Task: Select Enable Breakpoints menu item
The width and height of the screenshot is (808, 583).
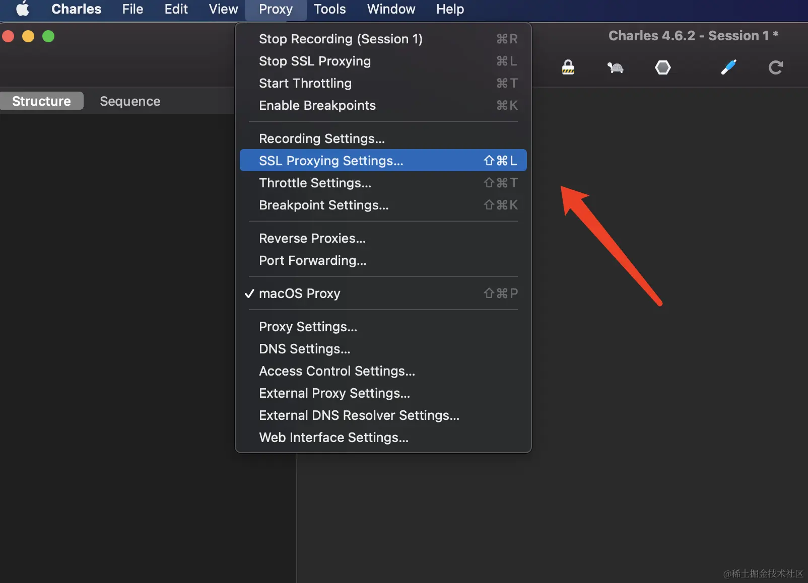Action: coord(383,105)
